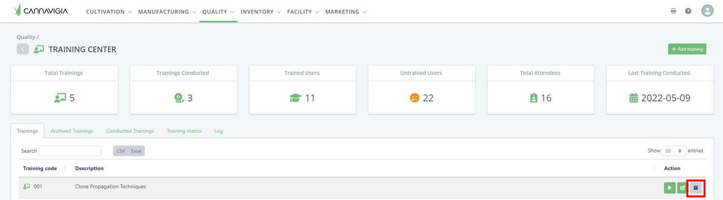
Task: Switch to the Archived Trainings tab
Action: tap(72, 131)
